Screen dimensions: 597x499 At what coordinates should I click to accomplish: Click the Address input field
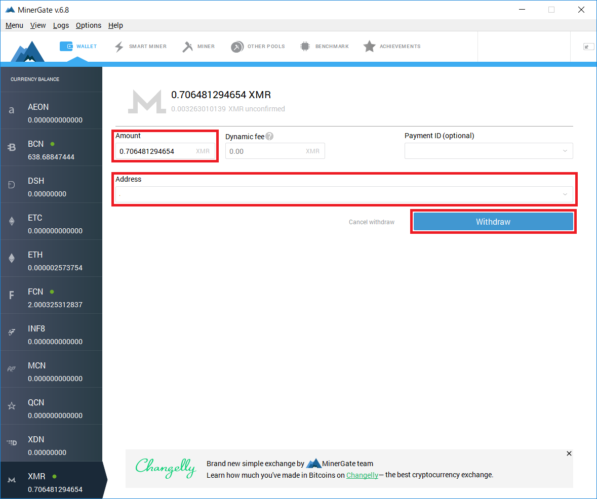[x=344, y=194]
